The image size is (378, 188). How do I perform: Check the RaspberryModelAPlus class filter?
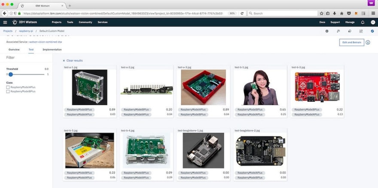click(8, 87)
